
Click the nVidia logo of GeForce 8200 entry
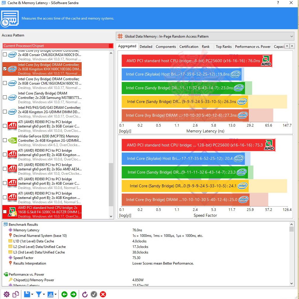[x=12, y=140]
